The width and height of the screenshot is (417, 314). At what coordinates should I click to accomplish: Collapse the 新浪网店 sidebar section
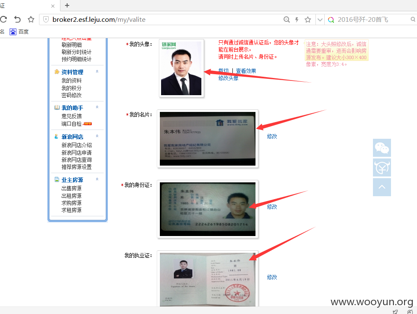(97, 136)
